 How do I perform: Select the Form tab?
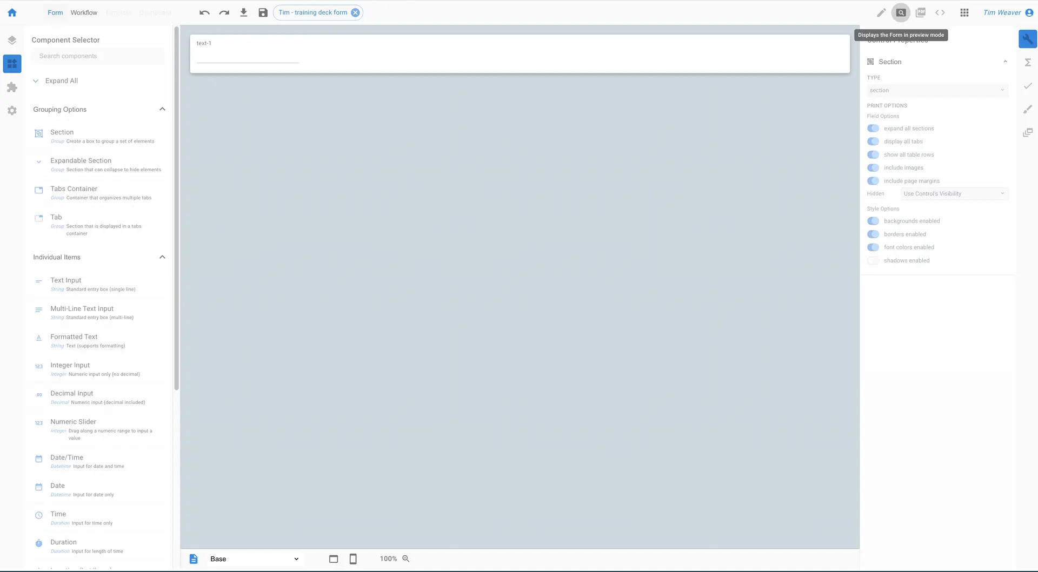(x=55, y=12)
